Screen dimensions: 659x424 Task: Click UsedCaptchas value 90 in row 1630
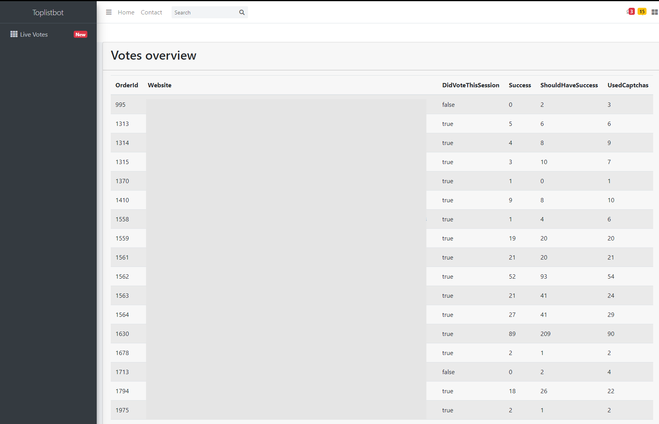[611, 334]
